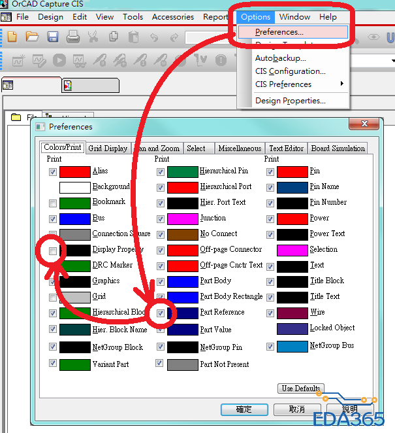Click the schematic page tab icon
This screenshot has width=395, height=433.
[x=68, y=85]
